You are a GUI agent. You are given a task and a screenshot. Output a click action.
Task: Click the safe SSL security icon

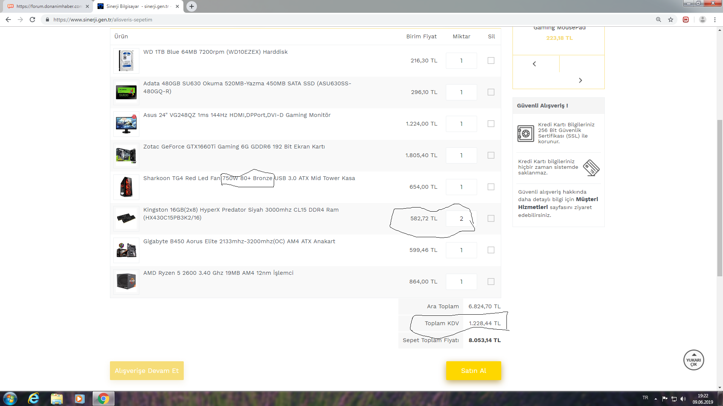click(x=526, y=133)
